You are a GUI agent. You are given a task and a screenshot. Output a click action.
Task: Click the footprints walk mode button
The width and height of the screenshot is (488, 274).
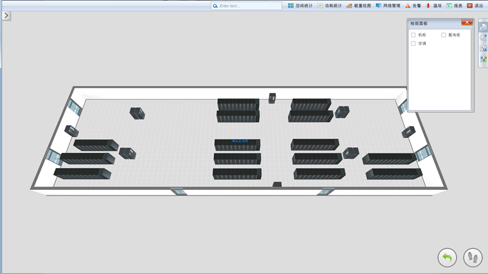(473, 257)
